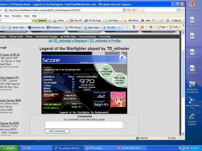The height and width of the screenshot is (151, 202).
Task: Expand the 6 New mail dropdown arrow
Action: pyautogui.click(x=67, y=21)
